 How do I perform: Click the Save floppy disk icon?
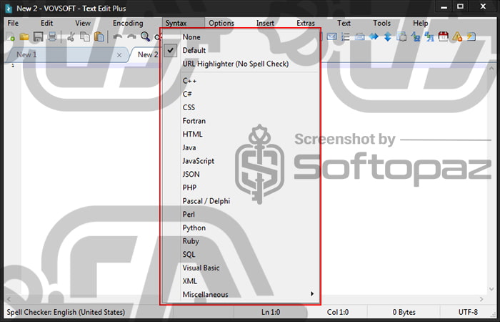(x=39, y=36)
